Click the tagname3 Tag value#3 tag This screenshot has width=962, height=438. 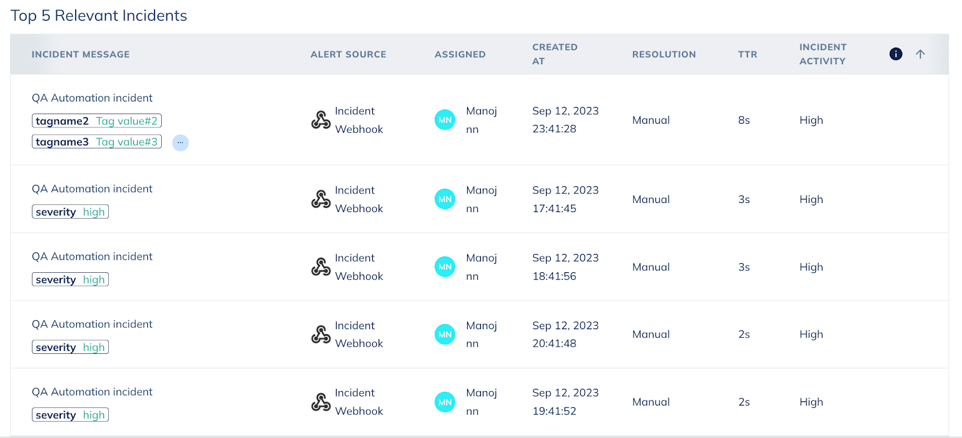click(97, 142)
